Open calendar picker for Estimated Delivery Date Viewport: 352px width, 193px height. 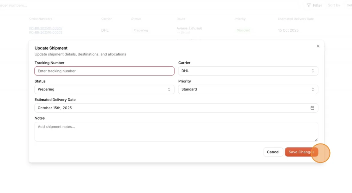pyautogui.click(x=312, y=108)
